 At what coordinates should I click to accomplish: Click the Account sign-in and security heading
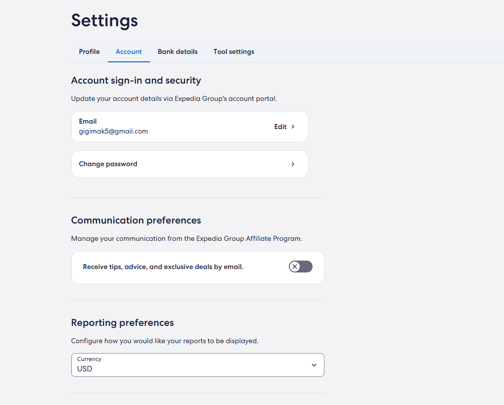136,81
